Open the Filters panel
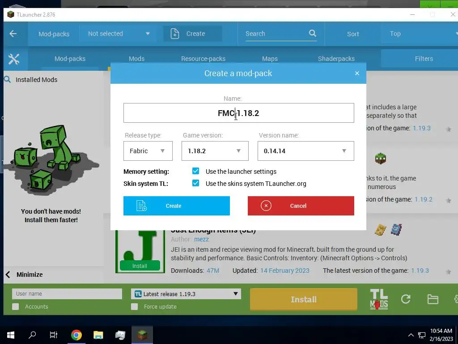Image resolution: width=458 pixels, height=344 pixels. [x=420, y=59]
